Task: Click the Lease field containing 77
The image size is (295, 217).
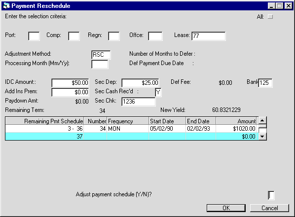Action: point(209,36)
